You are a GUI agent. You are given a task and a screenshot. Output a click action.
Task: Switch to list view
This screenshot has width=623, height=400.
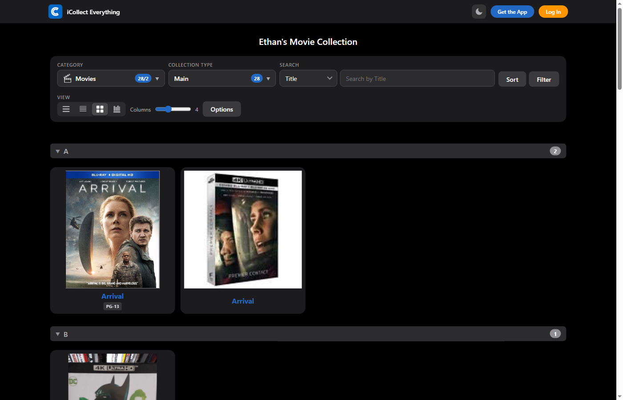66,109
